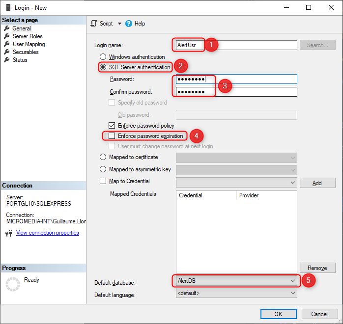Expand the Script dropdown arrow

tap(119, 24)
